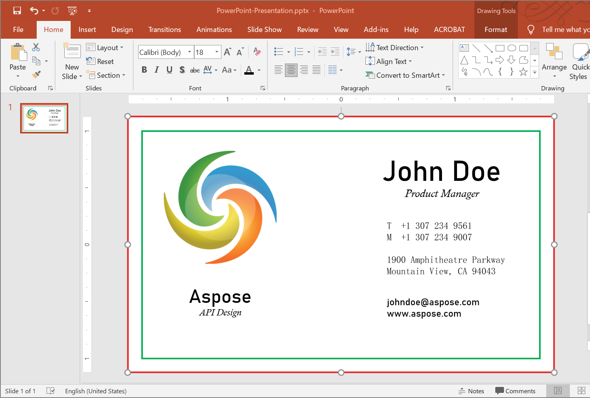Click the Clear All Formatting icon
This screenshot has width=590, height=398.
point(257,52)
